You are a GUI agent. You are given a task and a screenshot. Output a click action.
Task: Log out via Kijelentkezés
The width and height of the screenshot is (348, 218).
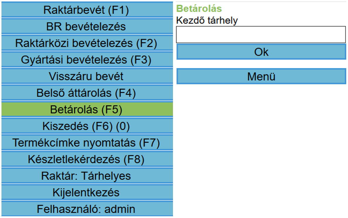[87, 192]
